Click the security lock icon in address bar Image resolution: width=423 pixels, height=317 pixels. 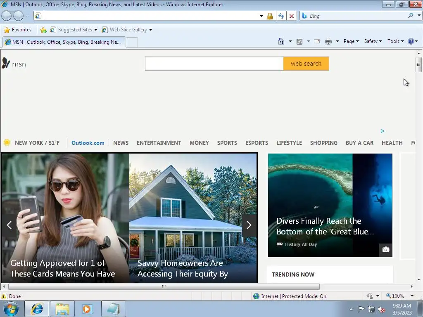click(x=270, y=16)
